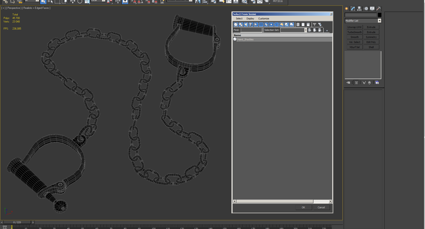
Task: Click the Select None icon in dialog
Action: coord(303,25)
